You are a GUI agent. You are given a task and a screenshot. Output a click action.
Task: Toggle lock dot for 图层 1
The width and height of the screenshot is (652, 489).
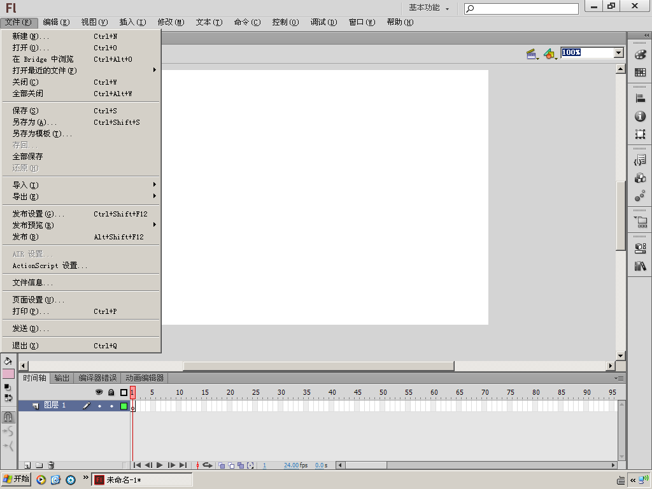pyautogui.click(x=111, y=406)
